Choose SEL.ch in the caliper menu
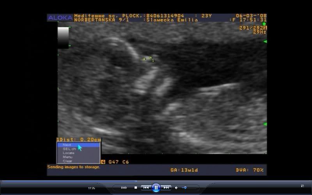This screenshot has height=195, width=312. pyautogui.click(x=78, y=149)
